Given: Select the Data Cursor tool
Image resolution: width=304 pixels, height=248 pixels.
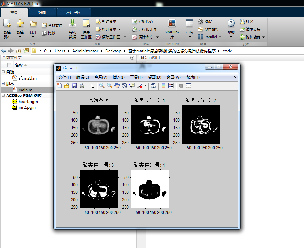Looking at the screenshot, I should point(132,86).
